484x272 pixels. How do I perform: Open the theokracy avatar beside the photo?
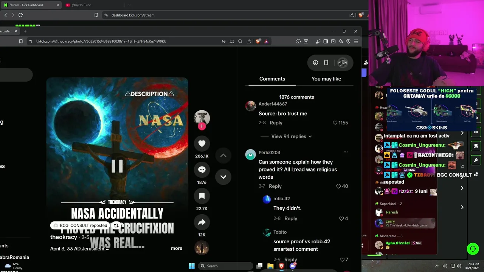pyautogui.click(x=202, y=118)
